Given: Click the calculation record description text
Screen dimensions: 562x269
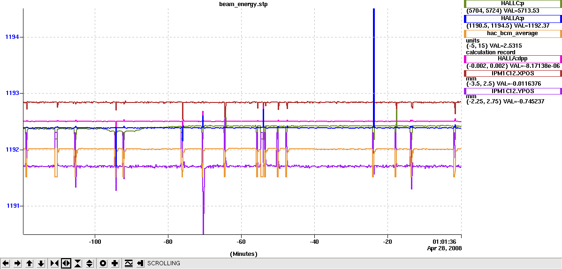Looking at the screenshot, I should pos(491,52).
